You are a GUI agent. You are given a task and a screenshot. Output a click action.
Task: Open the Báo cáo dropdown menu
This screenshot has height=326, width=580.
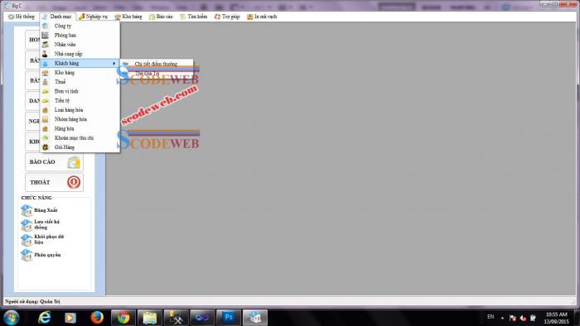pyautogui.click(x=161, y=17)
